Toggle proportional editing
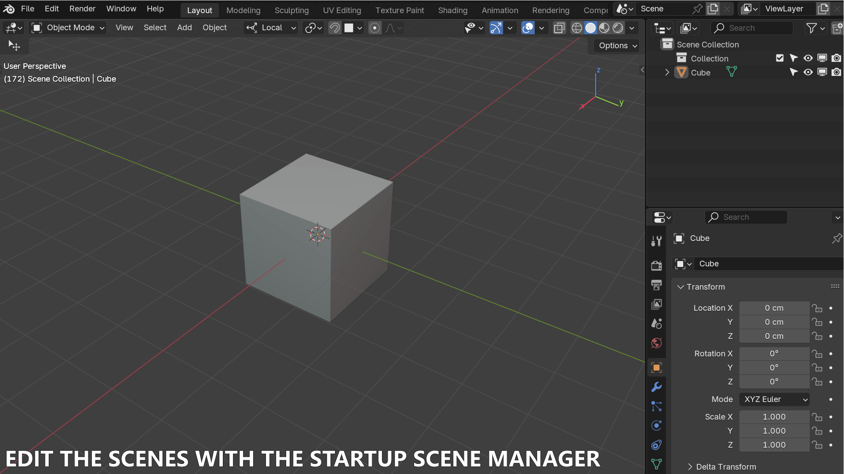This screenshot has width=844, height=474. 375,28
